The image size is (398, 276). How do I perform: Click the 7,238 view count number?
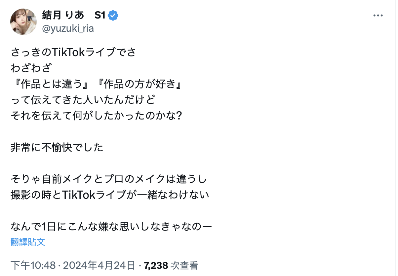(156, 265)
